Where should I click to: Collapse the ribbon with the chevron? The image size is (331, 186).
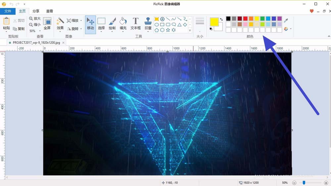tap(329, 36)
